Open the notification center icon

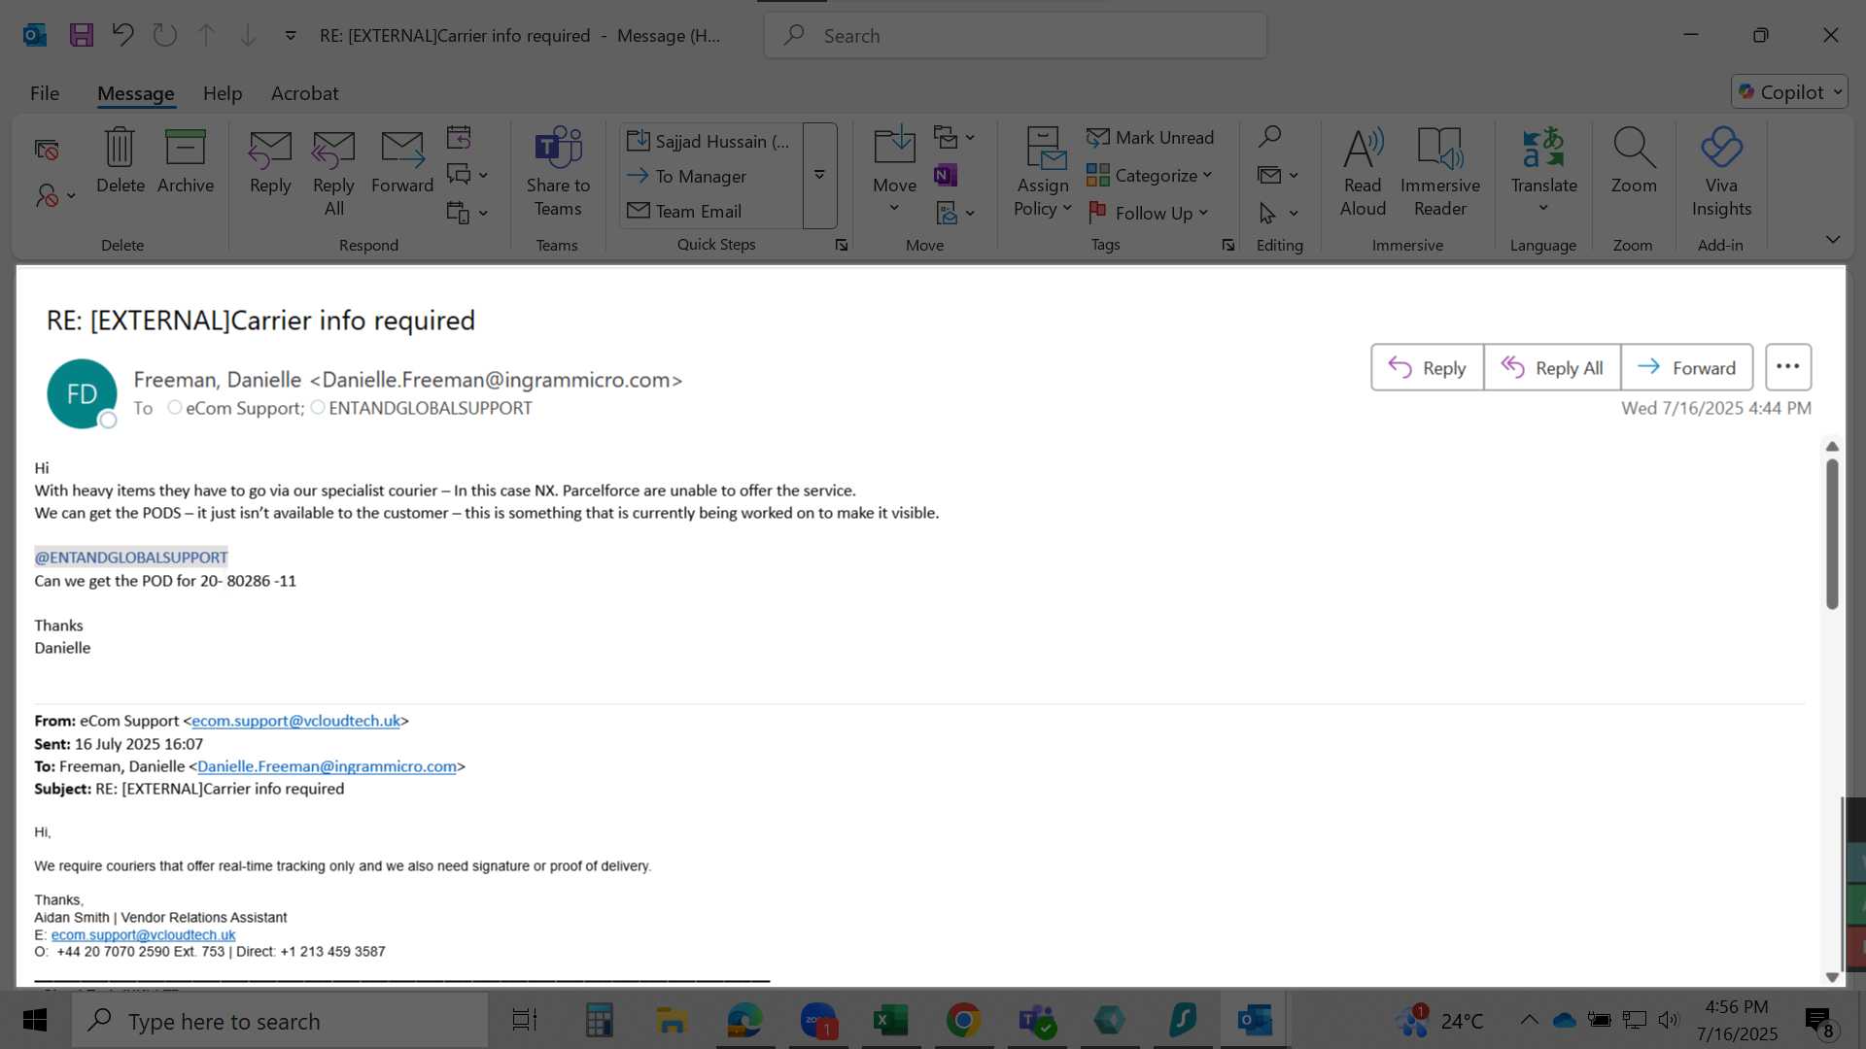pyautogui.click(x=1819, y=1021)
